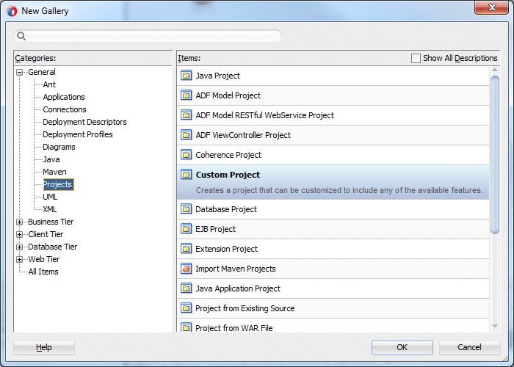Click the Java Project folder icon
The width and height of the screenshot is (514, 367).
pyautogui.click(x=187, y=76)
